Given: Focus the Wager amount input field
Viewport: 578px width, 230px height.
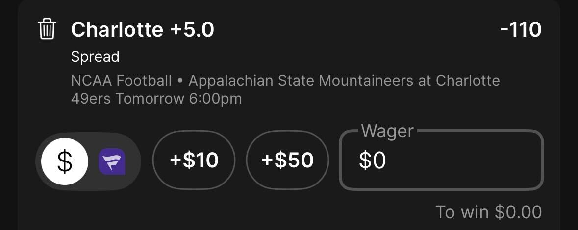Looking at the screenshot, I should [x=441, y=161].
